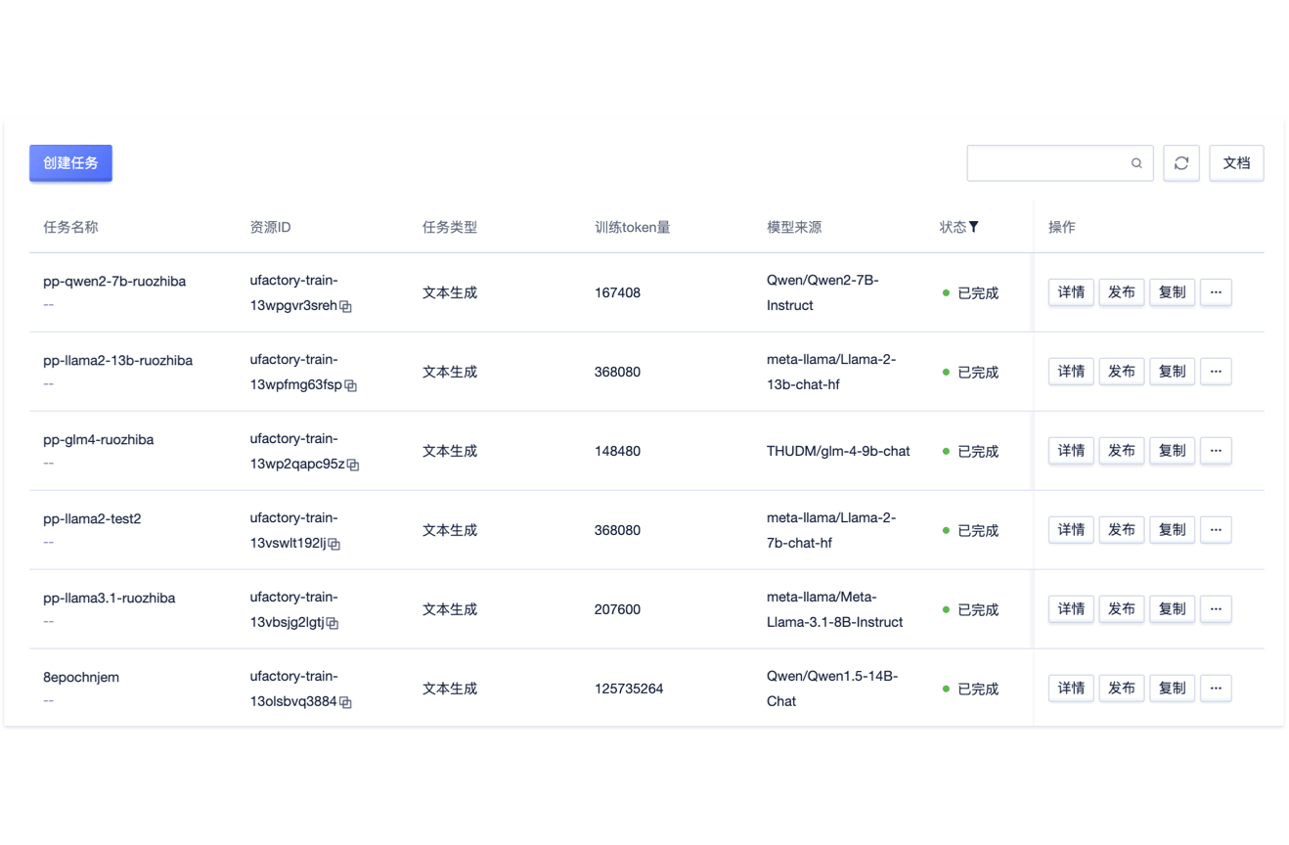Click 发布 for pp-llama2-13b-ruozhiba
Image resolution: width=1289 pixels, height=845 pixels.
(x=1122, y=372)
